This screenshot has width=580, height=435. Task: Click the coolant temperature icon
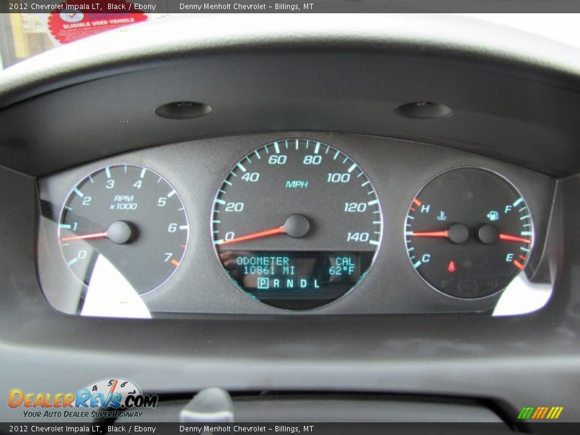click(442, 214)
